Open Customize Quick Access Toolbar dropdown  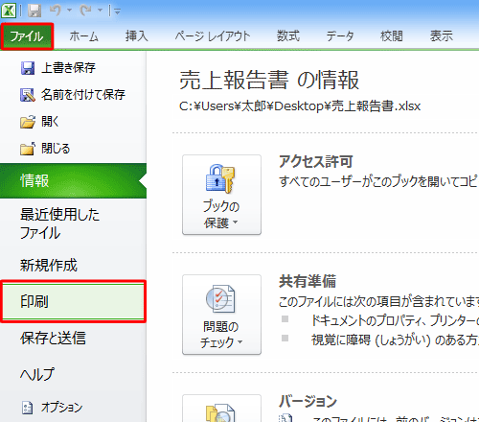(x=117, y=12)
